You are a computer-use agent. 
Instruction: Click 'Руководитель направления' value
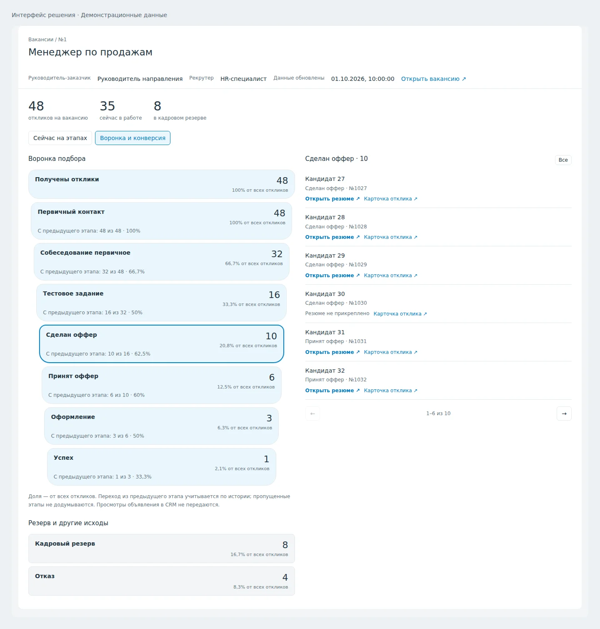140,79
